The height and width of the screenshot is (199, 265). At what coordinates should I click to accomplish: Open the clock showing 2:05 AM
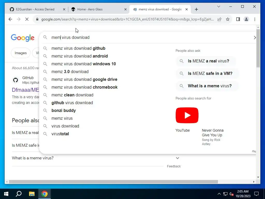point(243,194)
